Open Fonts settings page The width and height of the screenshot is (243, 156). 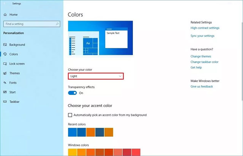click(x=13, y=83)
